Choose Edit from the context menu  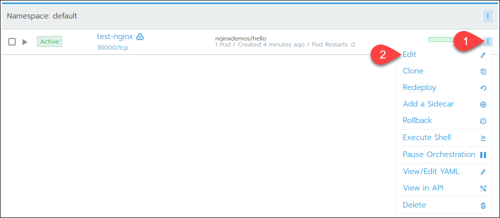(x=410, y=54)
